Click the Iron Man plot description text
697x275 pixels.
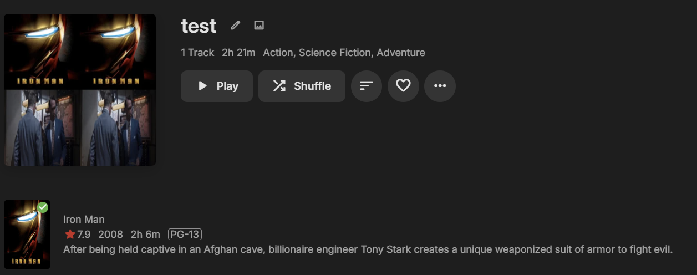[x=368, y=249]
